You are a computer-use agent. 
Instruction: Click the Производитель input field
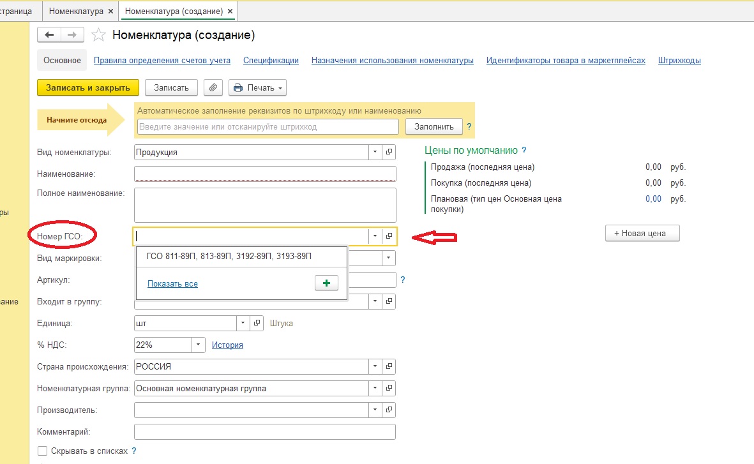251,410
